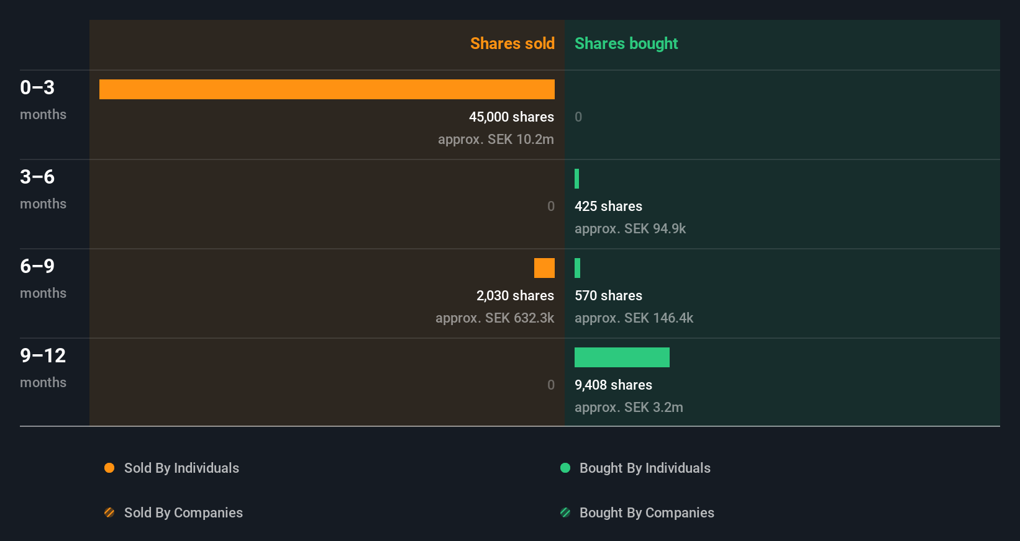The height and width of the screenshot is (541, 1020).
Task: Click the green Bought By Individuals legend dot
Action: coord(565,468)
